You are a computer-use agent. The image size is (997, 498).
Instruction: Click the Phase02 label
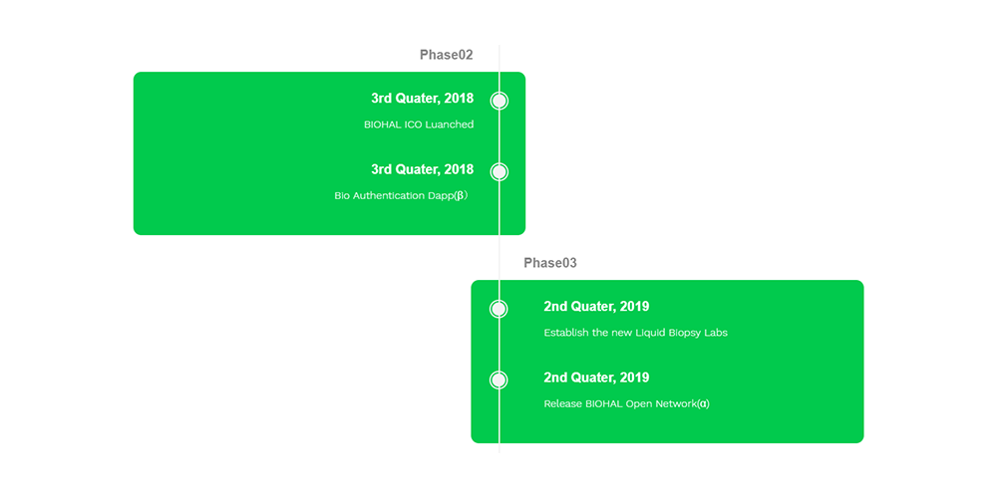click(447, 55)
